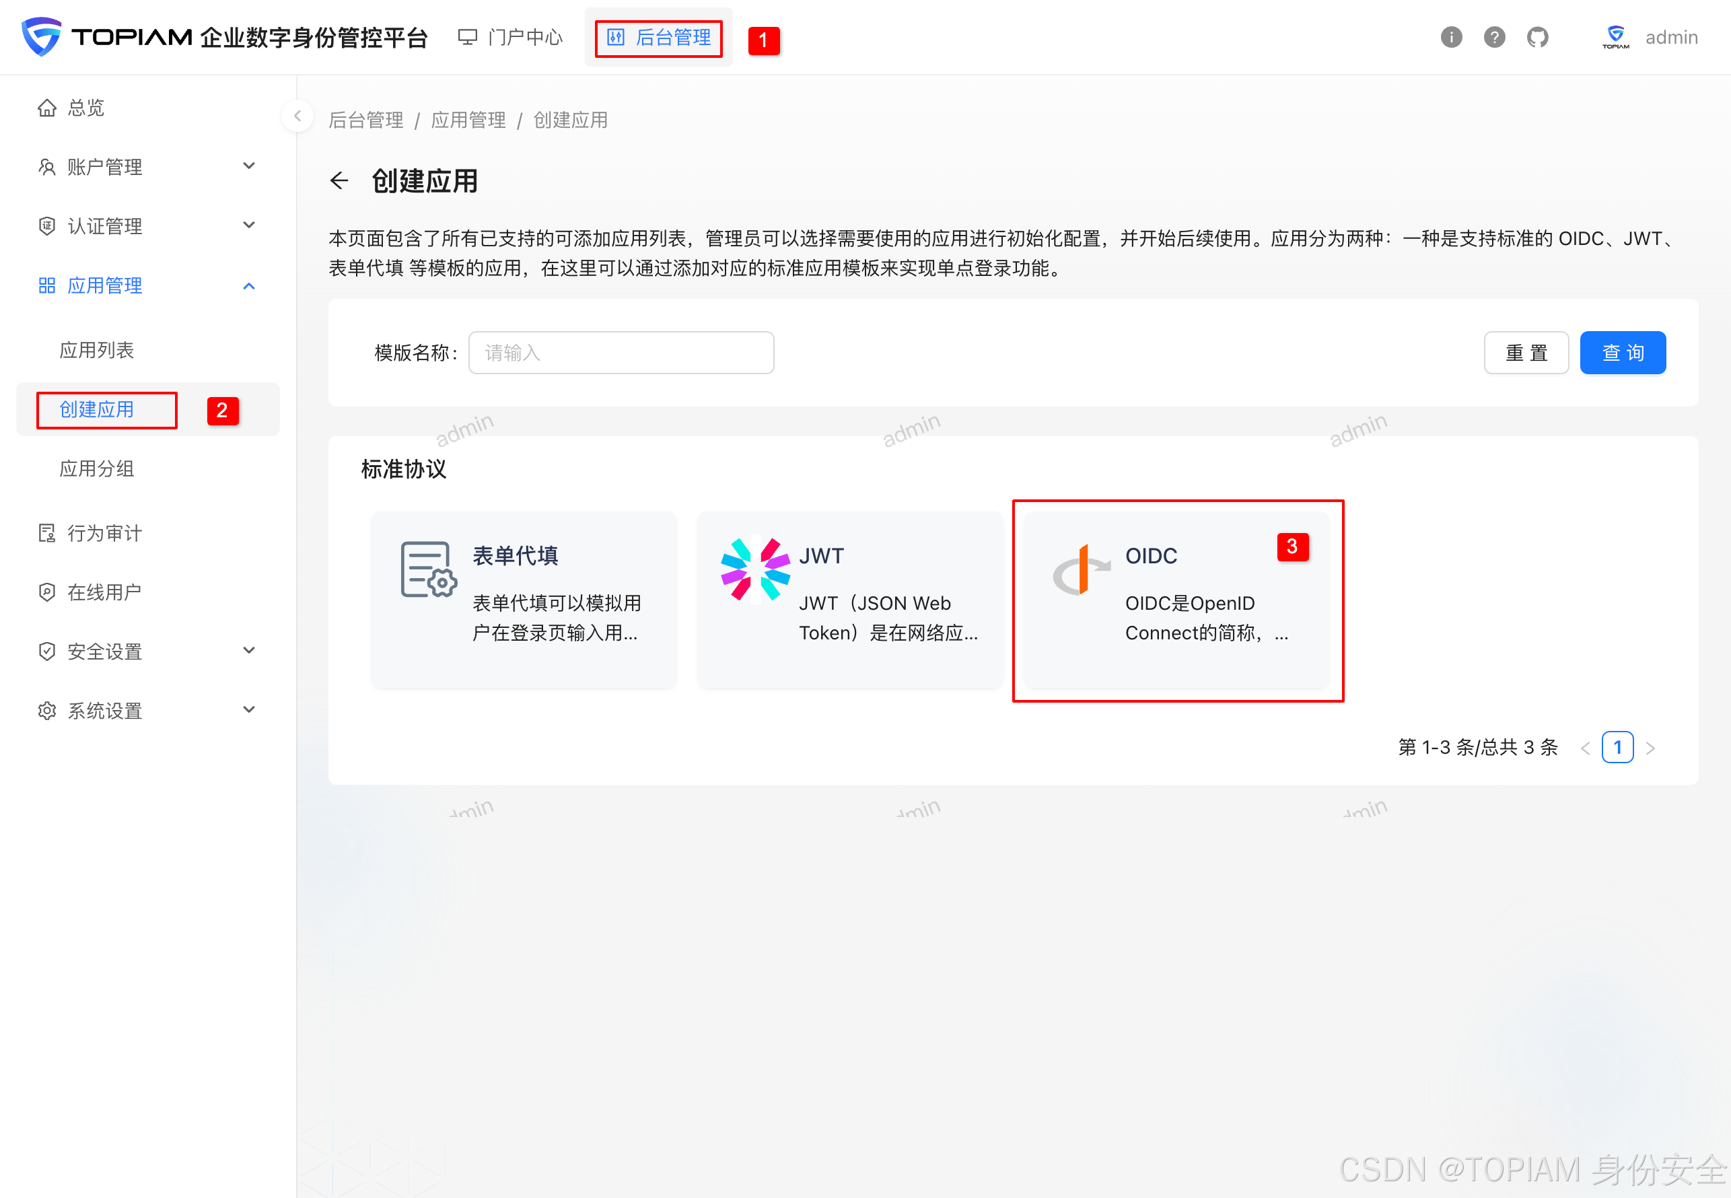
Task: Click the monitor icon next to 门户中心
Action: 468,37
